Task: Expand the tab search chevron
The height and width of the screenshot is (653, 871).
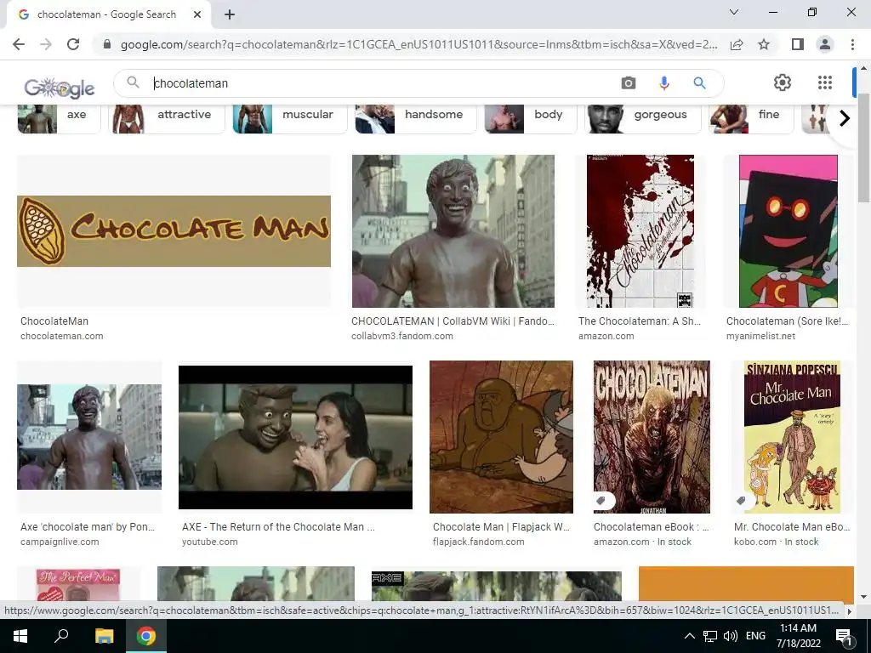Action: 734,12
